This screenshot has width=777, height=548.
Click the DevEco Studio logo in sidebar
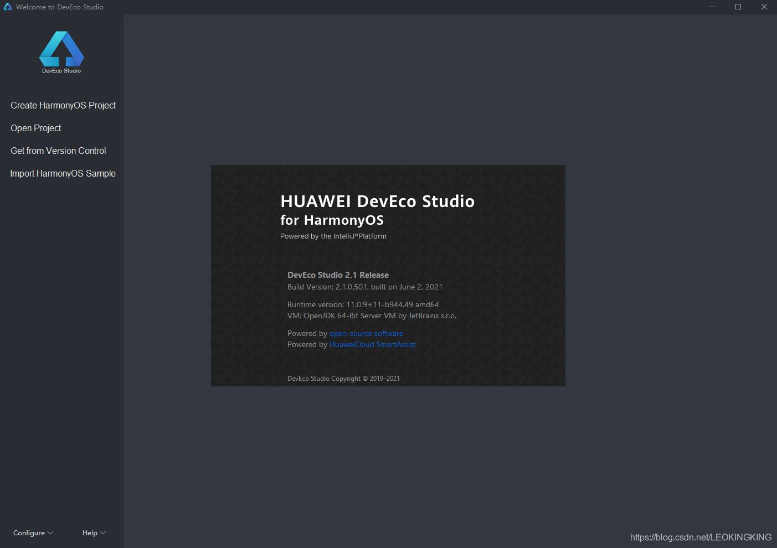61,52
